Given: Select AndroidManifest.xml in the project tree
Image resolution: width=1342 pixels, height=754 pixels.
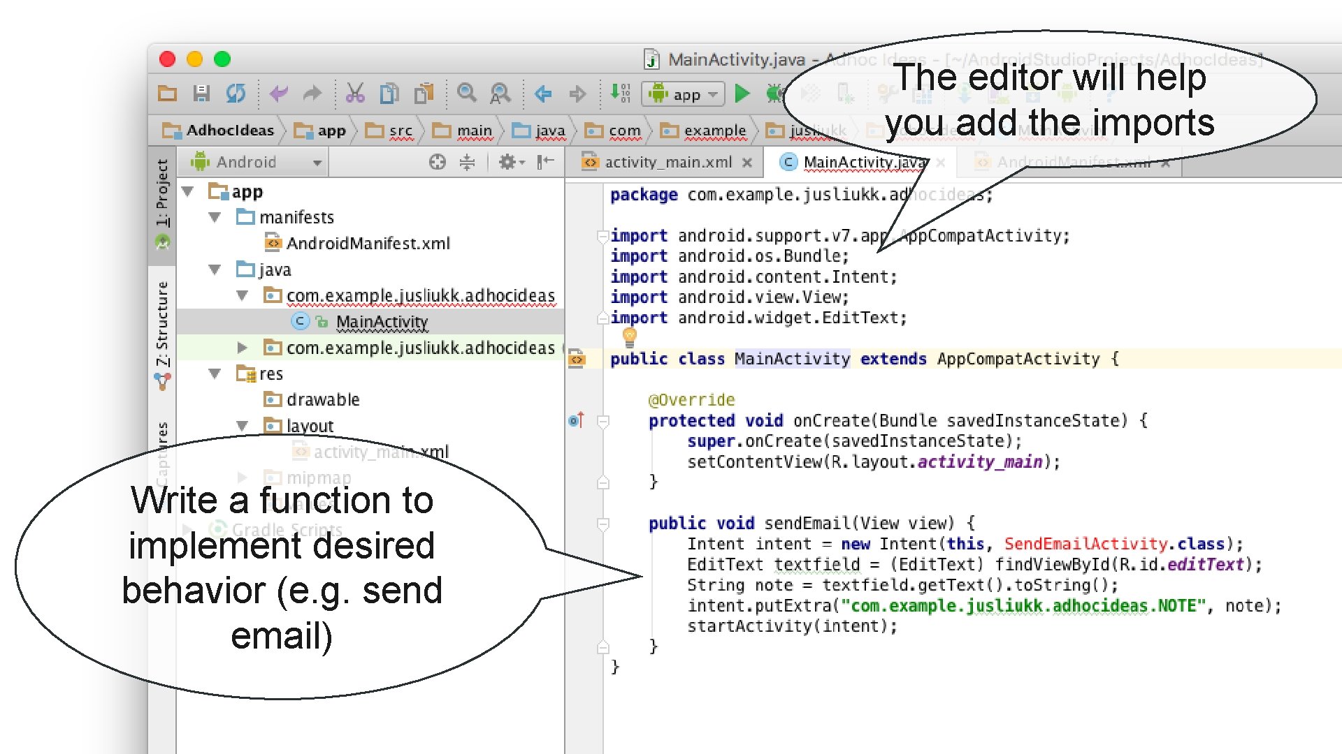Looking at the screenshot, I should [368, 244].
